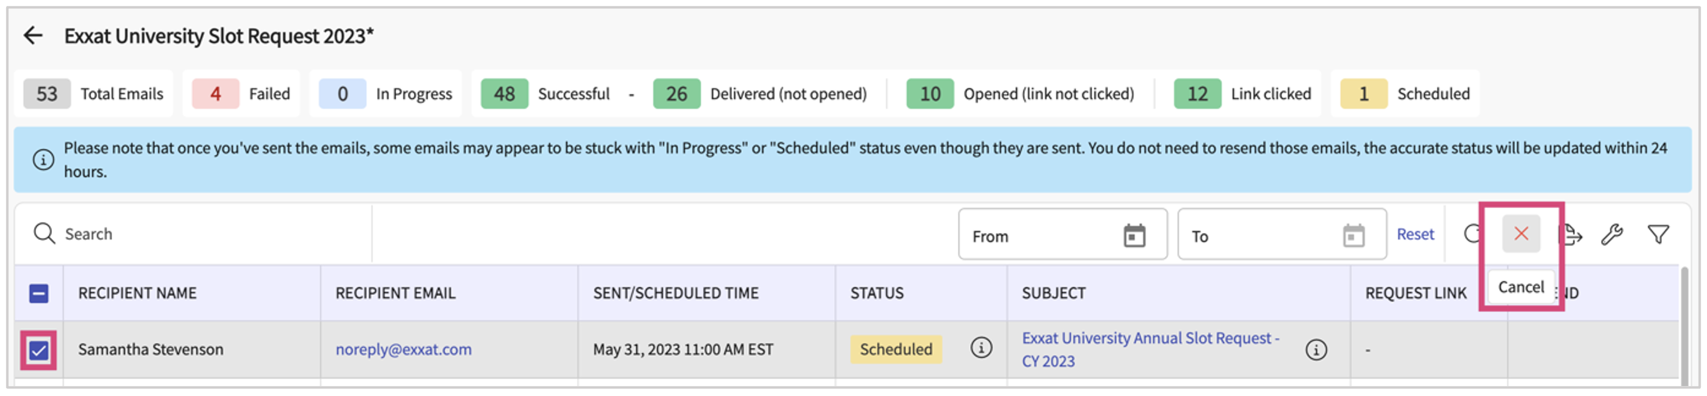Open the From date calendar icon
1707x396 pixels.
pos(1134,235)
